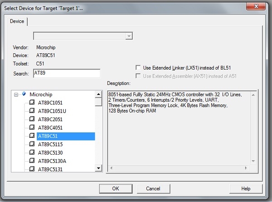Click the chip icon beside AT89C5130A
The height and width of the screenshot is (202, 272).
pos(32,160)
